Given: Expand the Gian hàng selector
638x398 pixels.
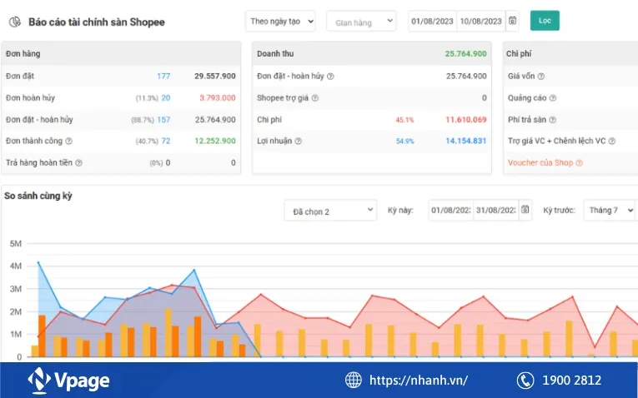Looking at the screenshot, I should click(x=360, y=22).
